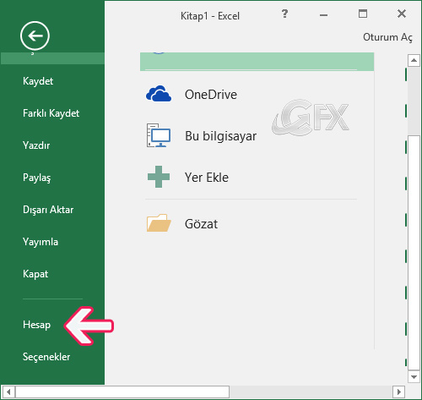Click the horizontal scrollbar left arrow
The image size is (422, 400).
pyautogui.click(x=8, y=392)
